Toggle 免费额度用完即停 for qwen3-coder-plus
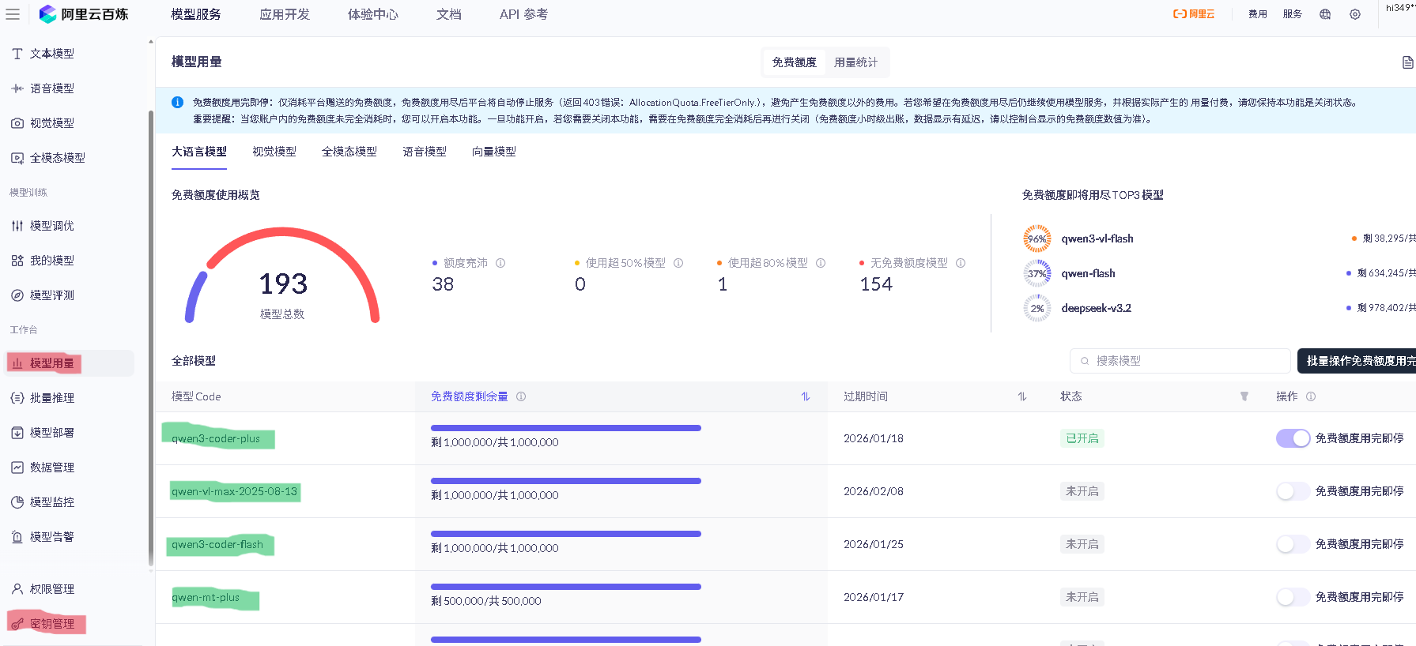 pyautogui.click(x=1293, y=438)
